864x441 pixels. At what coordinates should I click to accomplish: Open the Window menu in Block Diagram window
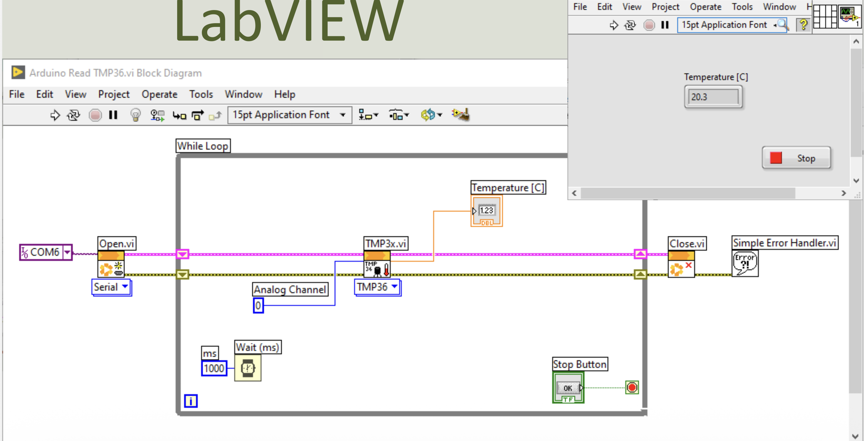click(244, 95)
